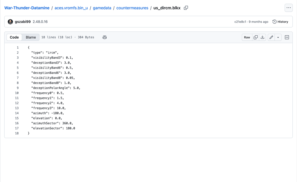Viewport: 297px width, 182px height.
Task: Select line number 2
Action: [x=18, y=53]
